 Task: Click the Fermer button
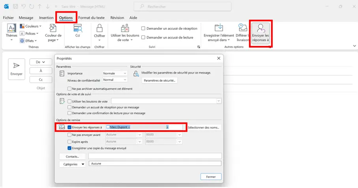coord(211,177)
